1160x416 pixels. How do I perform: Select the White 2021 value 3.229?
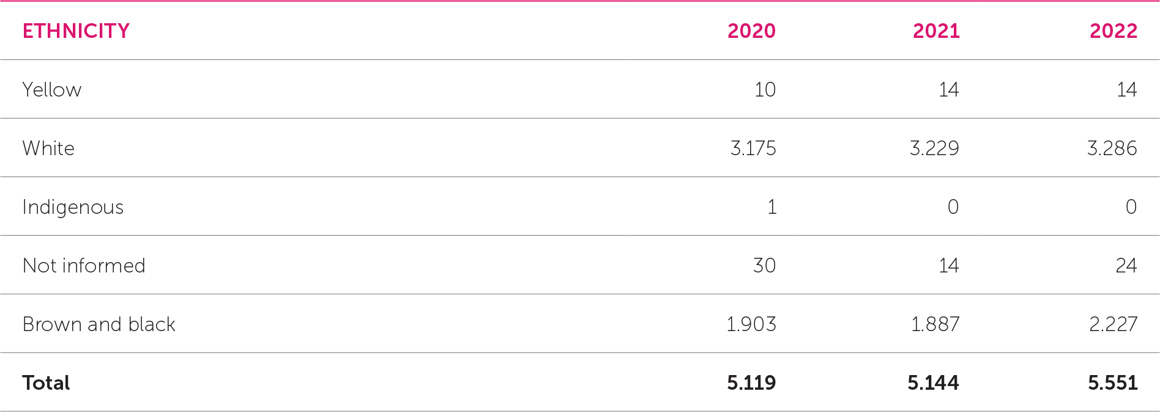click(x=934, y=148)
